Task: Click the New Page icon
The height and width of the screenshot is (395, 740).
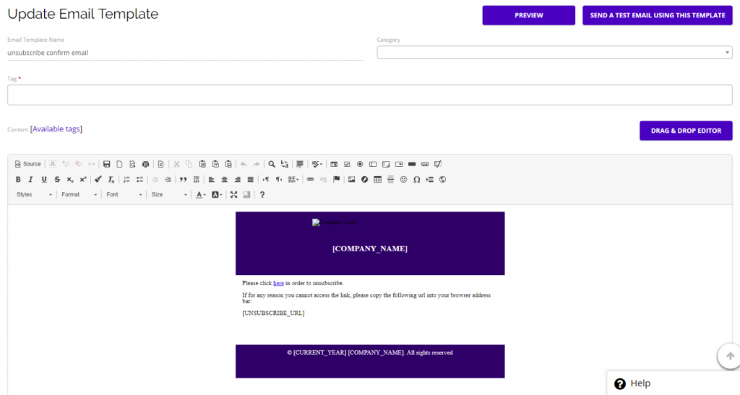Action: 119,164
